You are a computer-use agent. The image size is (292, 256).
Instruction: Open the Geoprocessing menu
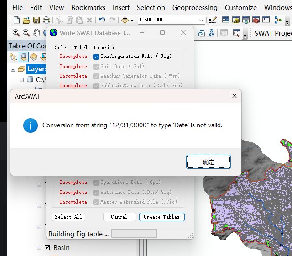point(195,8)
